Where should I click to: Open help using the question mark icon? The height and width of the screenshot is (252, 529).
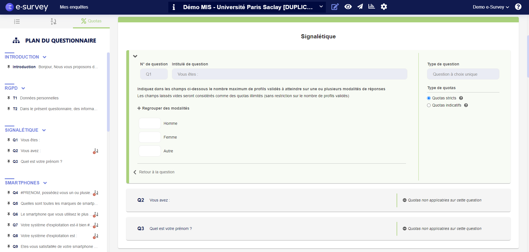[x=518, y=7]
